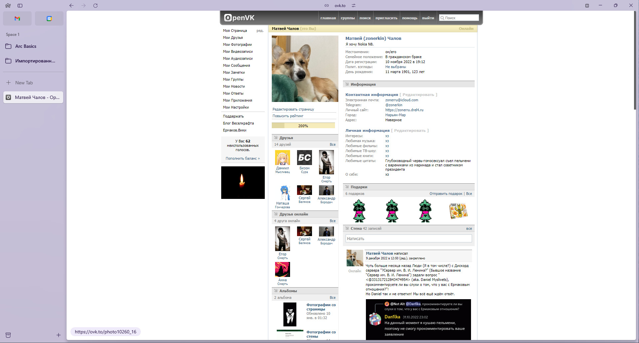The width and height of the screenshot is (639, 343).
Task: Open site controls icon next to ovk.to
Action: [x=354, y=6]
